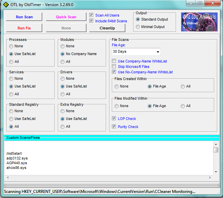Viewport: 223px width, 198px height.
Task: Click the adp3132.sys entry
Action: 17,158
